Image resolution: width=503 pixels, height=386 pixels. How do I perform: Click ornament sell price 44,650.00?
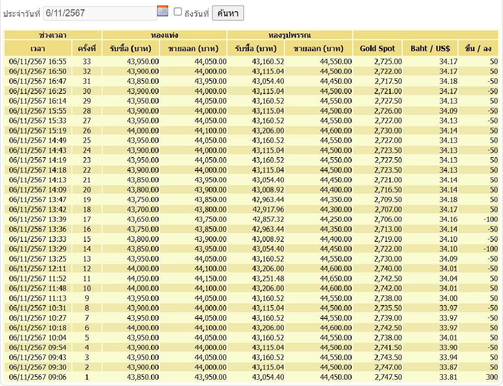(336, 278)
